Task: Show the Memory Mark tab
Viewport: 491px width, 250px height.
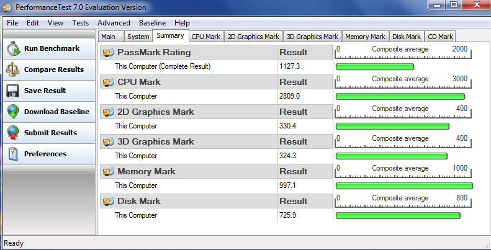Action: pyautogui.click(x=365, y=37)
